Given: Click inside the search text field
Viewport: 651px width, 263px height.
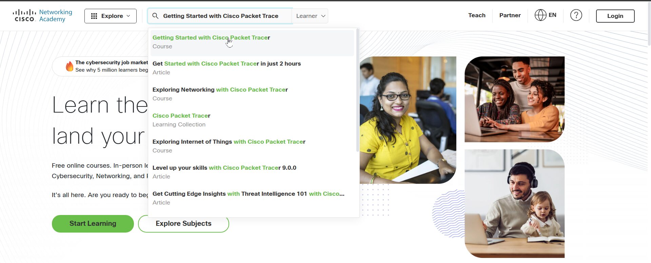Looking at the screenshot, I should (224, 16).
